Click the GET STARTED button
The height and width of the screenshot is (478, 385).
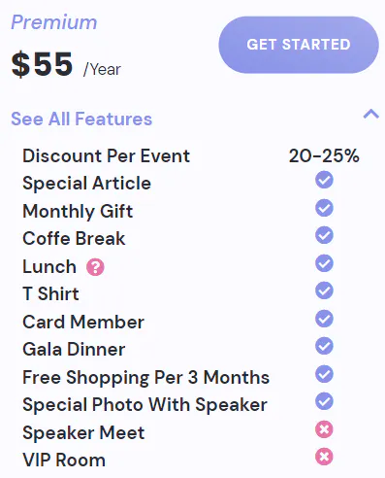click(299, 45)
